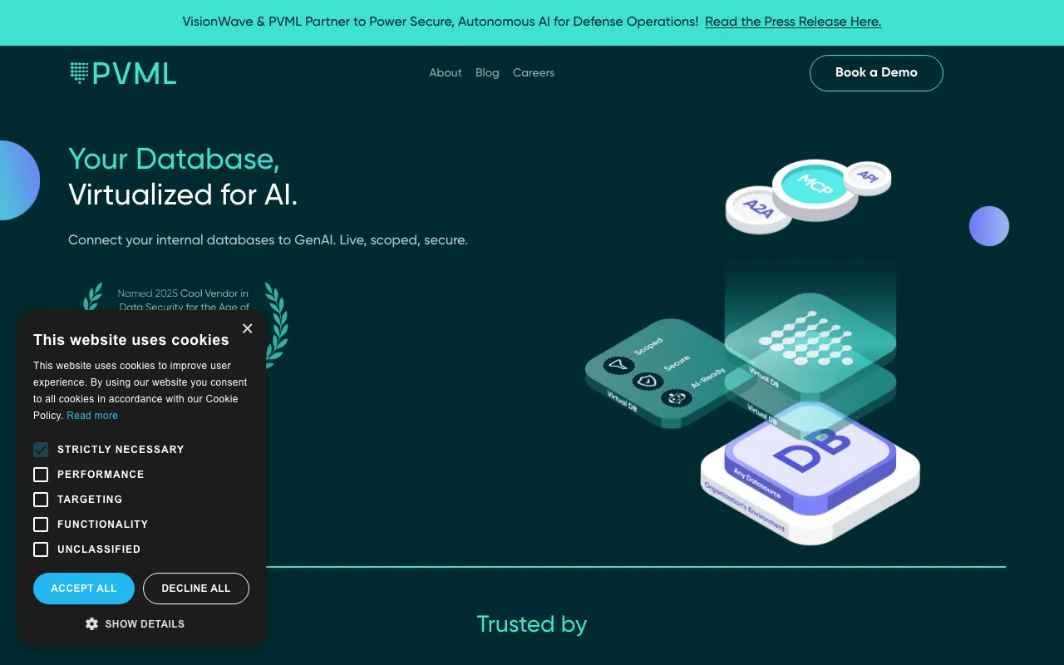Click 'This website uses cookies' title
The image size is (1064, 665).
(x=131, y=340)
